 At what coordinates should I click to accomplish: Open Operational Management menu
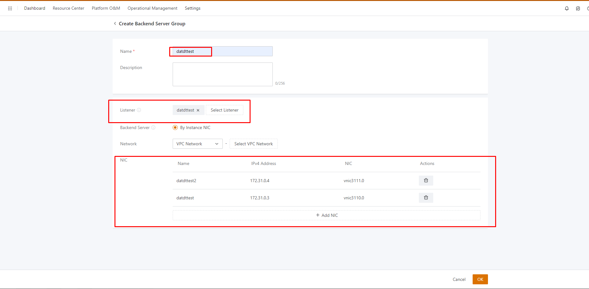pyautogui.click(x=152, y=8)
